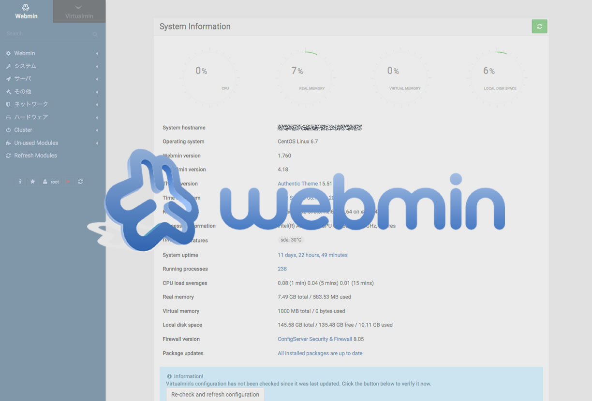Switch to the Webmin tab
Image resolution: width=592 pixels, height=401 pixels.
coord(26,12)
